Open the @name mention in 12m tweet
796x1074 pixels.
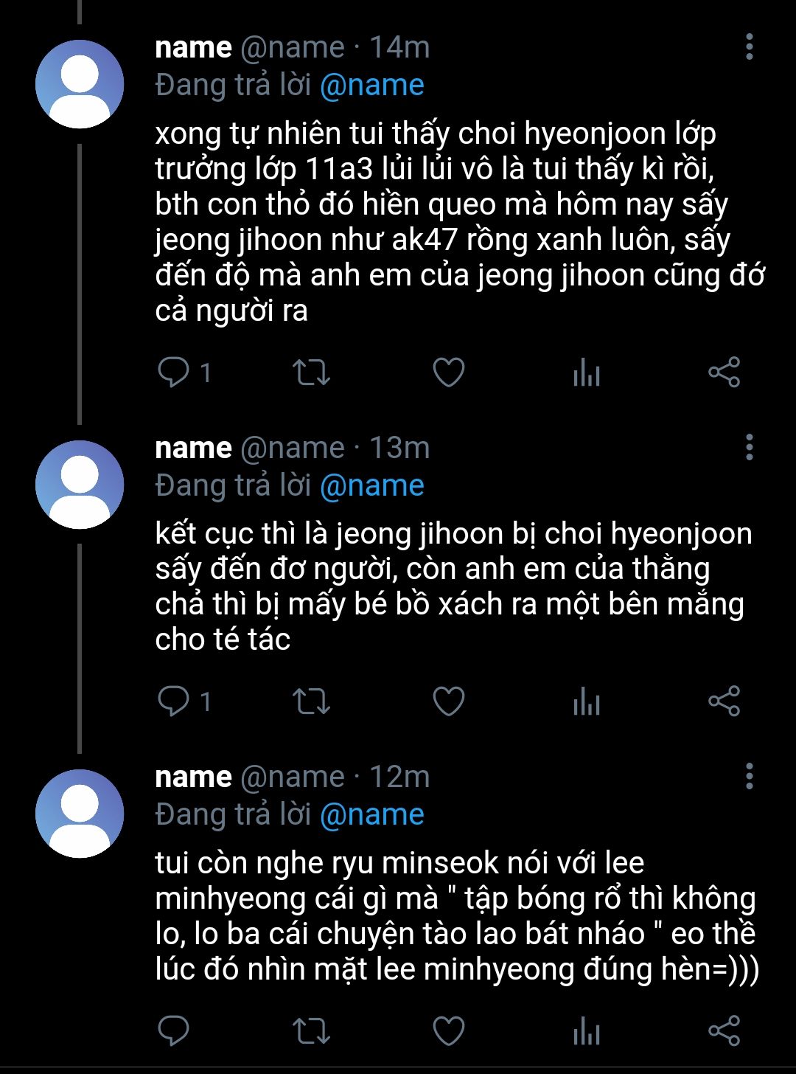click(x=372, y=815)
